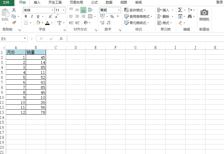The height and width of the screenshot is (154, 224).
Task: Toggle Bold formatting
Action: pos(26,16)
